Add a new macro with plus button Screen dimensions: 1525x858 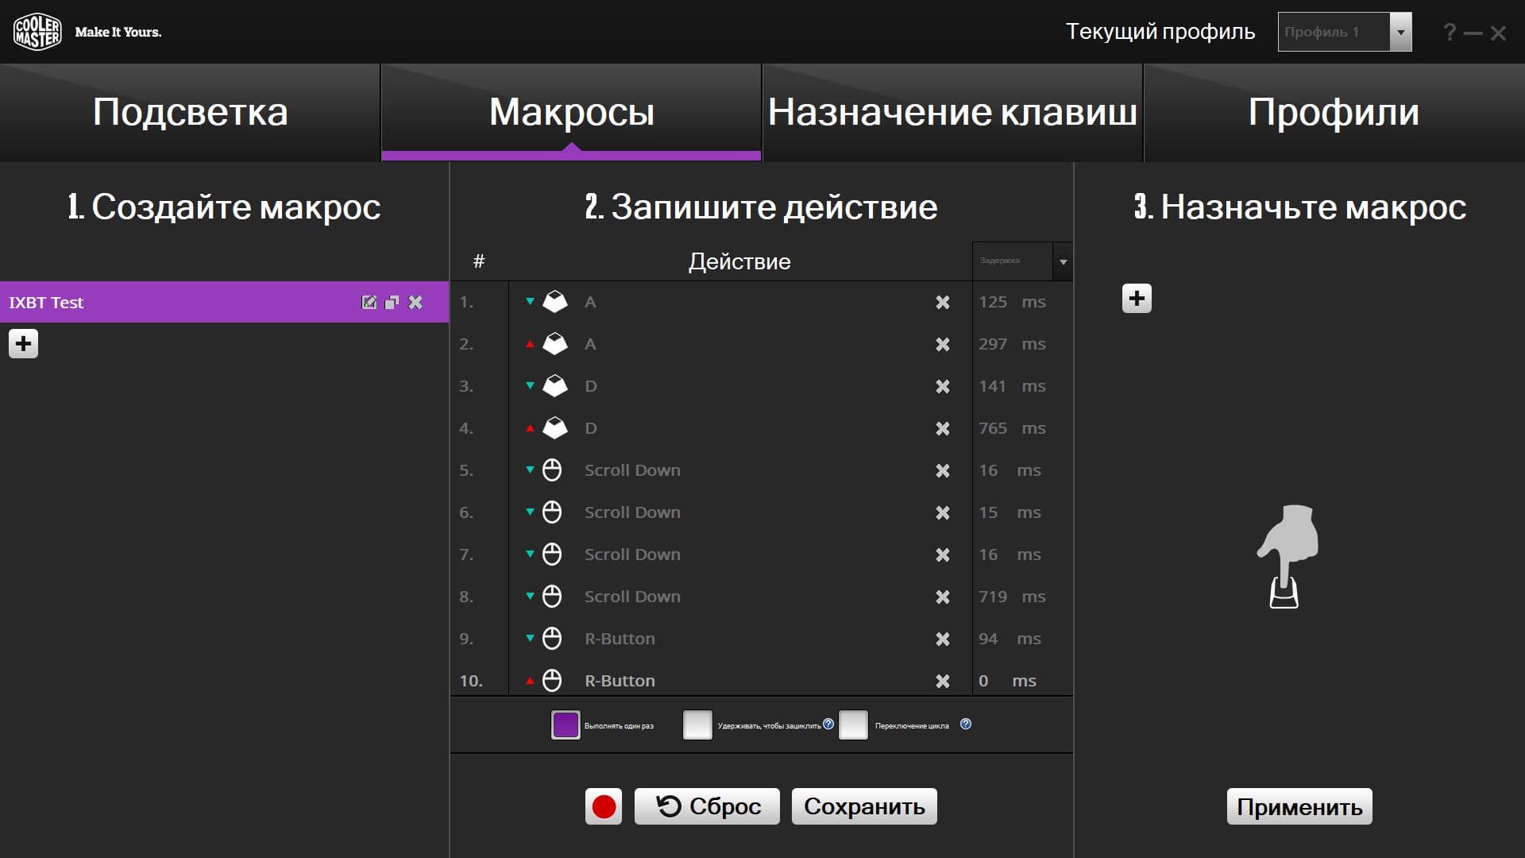click(x=23, y=344)
